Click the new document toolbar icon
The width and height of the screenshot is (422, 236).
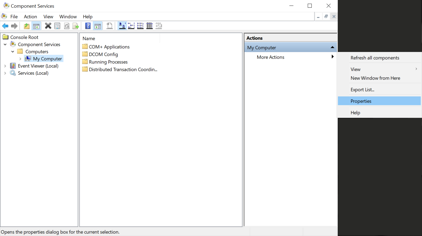109,26
